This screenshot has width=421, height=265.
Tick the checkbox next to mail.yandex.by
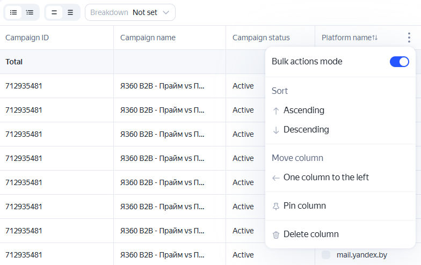[326, 255]
